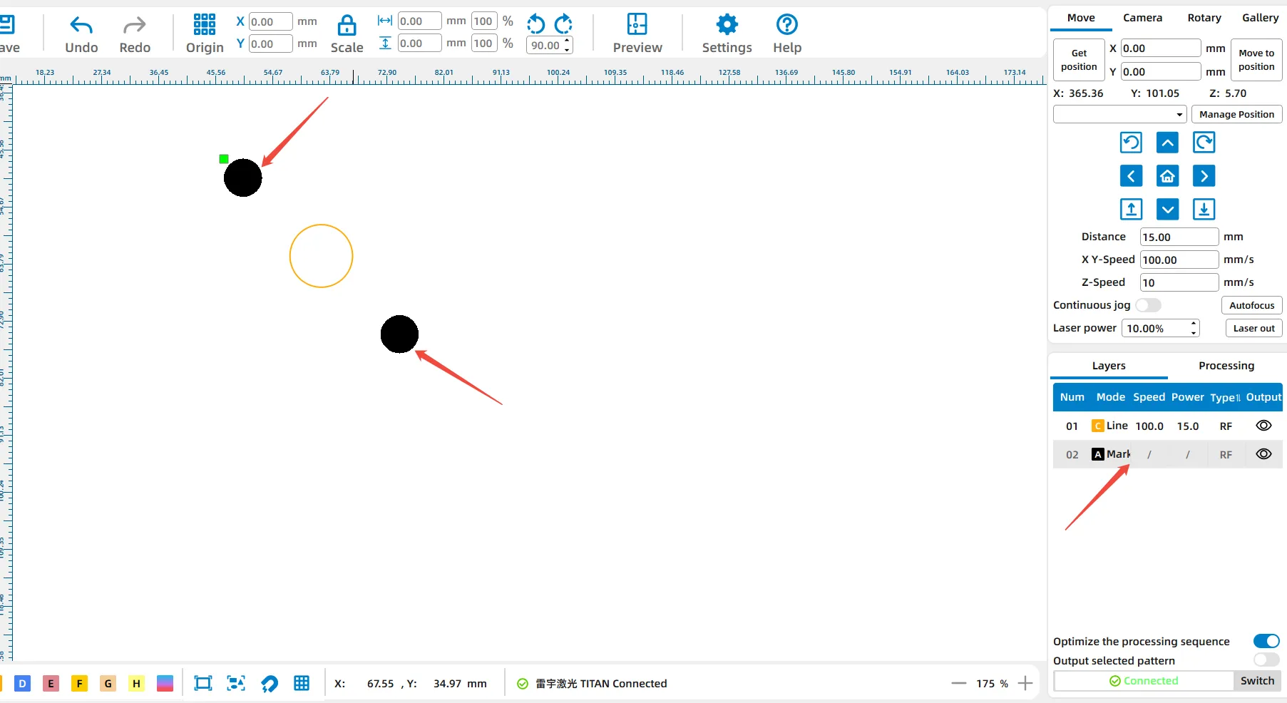Toggle the grid display icon
The width and height of the screenshot is (1287, 703).
(302, 684)
